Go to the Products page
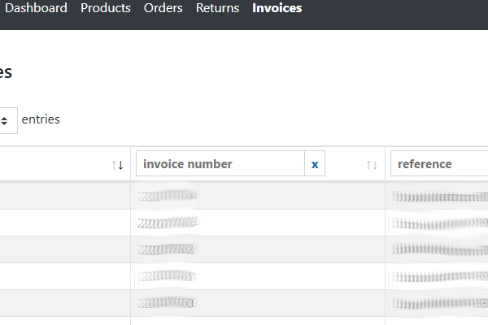The image size is (488, 325). (x=106, y=8)
